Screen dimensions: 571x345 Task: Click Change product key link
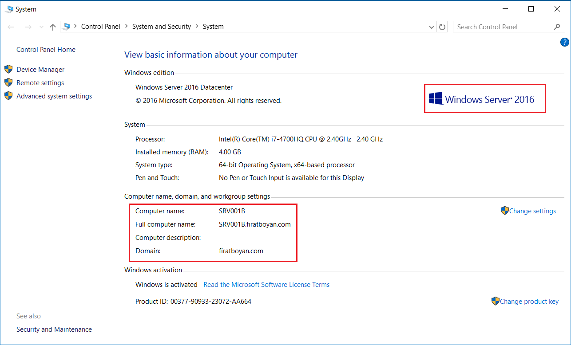pyautogui.click(x=529, y=302)
